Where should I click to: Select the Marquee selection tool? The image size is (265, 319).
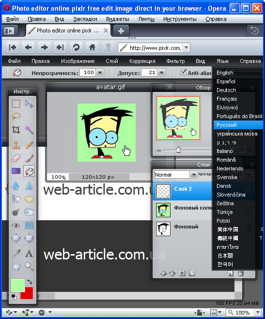click(x=16, y=104)
